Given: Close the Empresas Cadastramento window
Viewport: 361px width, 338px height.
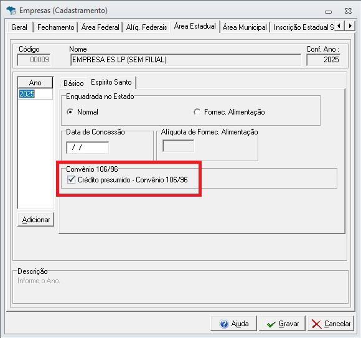Looking at the screenshot, I should [x=348, y=11].
